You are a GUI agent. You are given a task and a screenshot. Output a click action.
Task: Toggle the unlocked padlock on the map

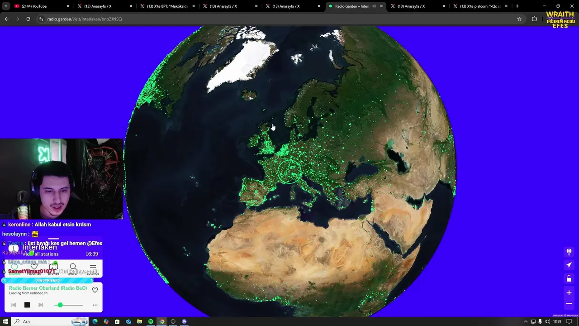[x=569, y=278]
